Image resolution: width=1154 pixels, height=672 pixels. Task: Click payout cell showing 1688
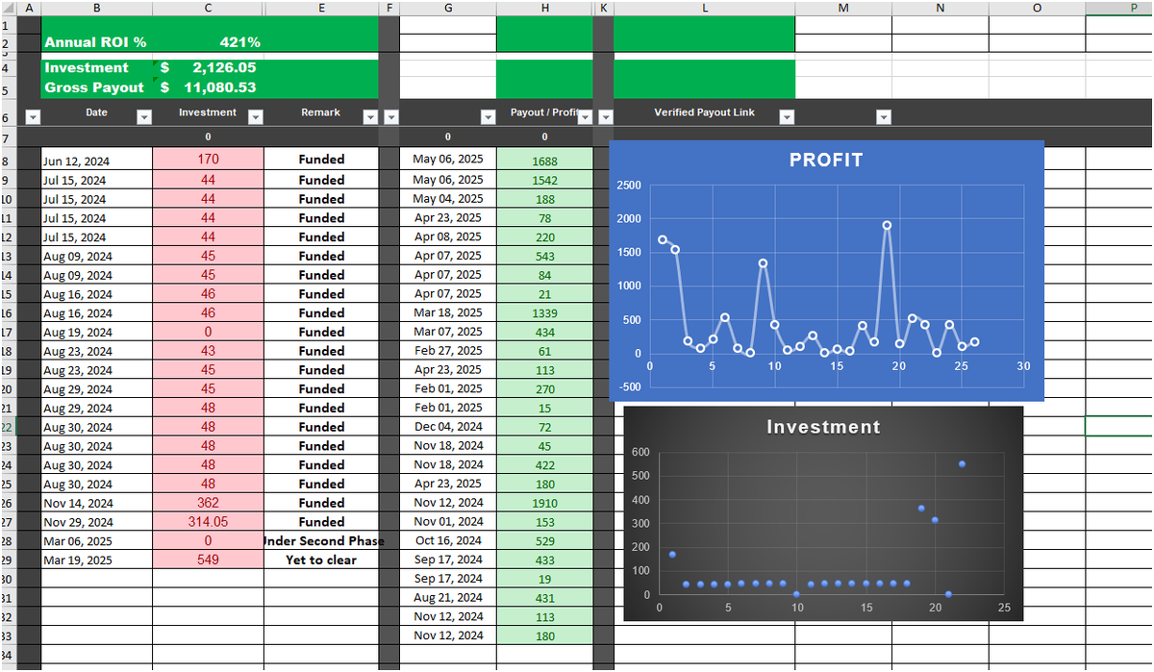pyautogui.click(x=544, y=162)
